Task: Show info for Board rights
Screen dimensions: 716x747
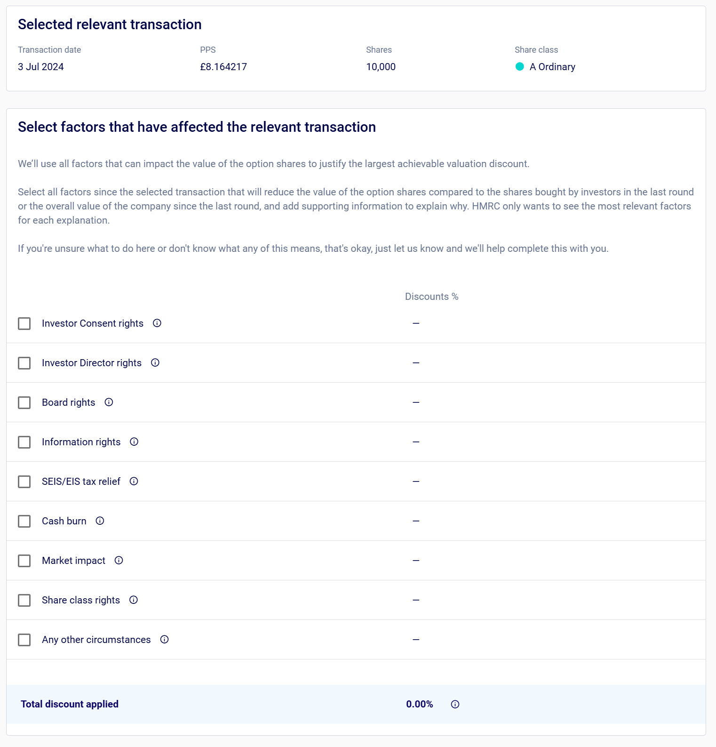Action: click(109, 402)
